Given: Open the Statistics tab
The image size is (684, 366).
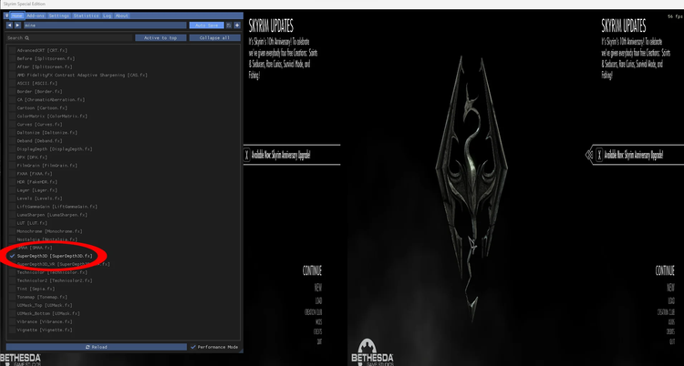Looking at the screenshot, I should (86, 15).
